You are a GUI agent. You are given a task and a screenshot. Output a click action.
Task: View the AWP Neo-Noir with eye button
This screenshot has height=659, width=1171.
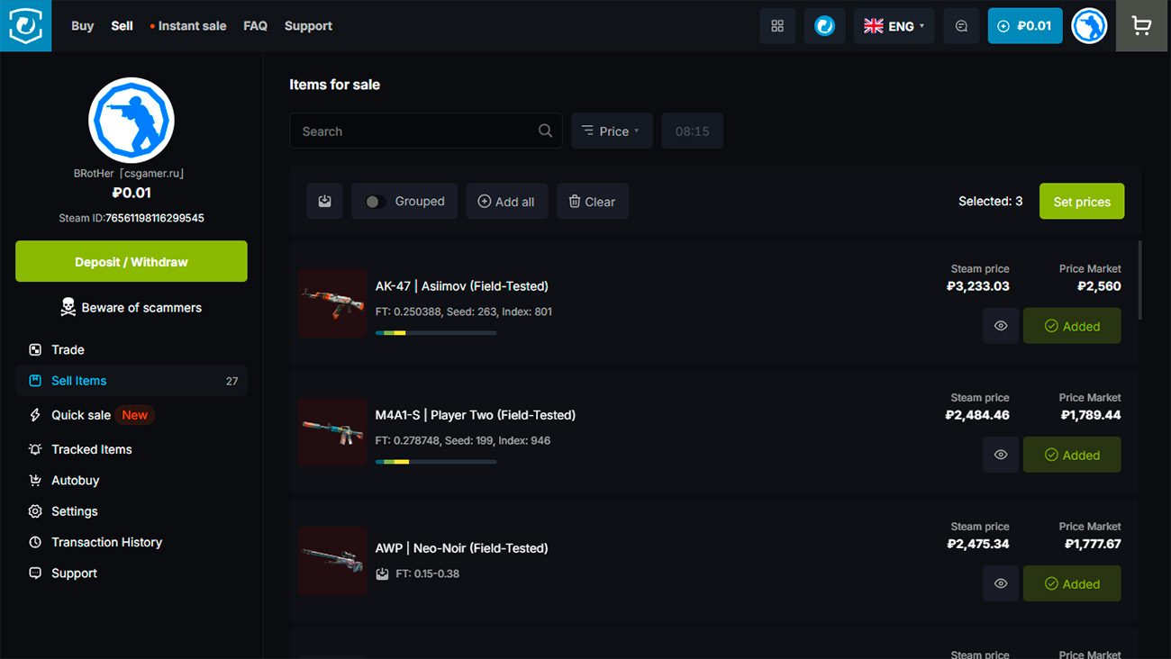[1001, 583]
